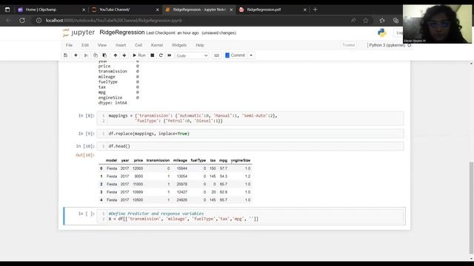Click the kernel status idle circle indicator
The height and width of the screenshot is (266, 474).
click(x=410, y=45)
